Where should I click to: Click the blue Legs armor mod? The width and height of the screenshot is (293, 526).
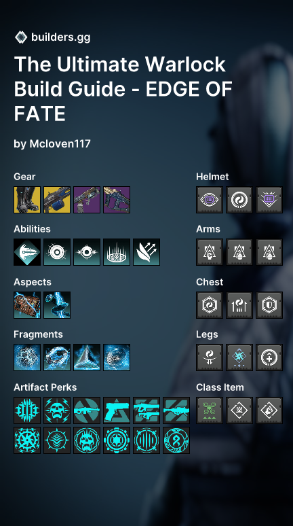pos(239,357)
